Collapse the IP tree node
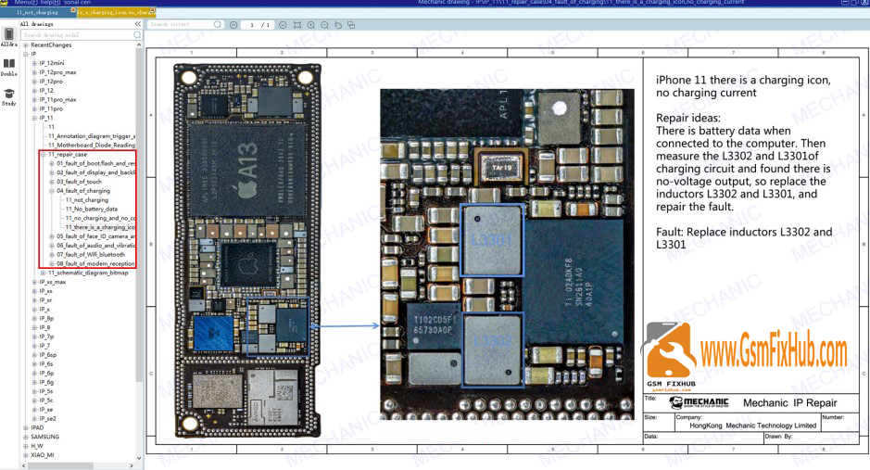This screenshot has height=470, width=870. coord(26,54)
